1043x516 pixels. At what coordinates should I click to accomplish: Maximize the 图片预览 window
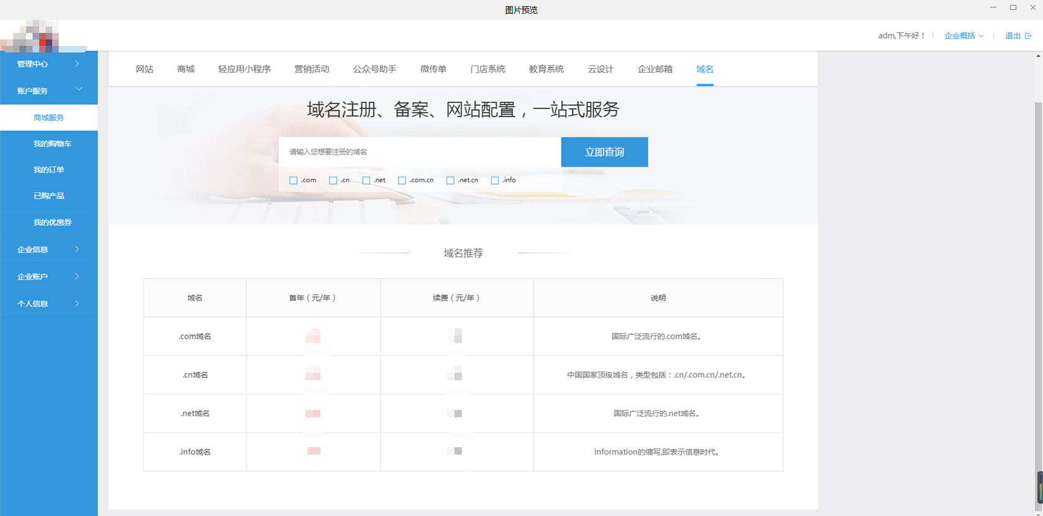point(1013,7)
